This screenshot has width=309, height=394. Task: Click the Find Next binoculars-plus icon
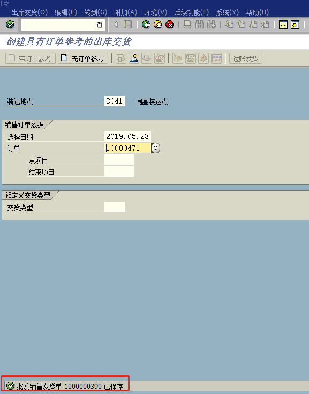pos(212,25)
